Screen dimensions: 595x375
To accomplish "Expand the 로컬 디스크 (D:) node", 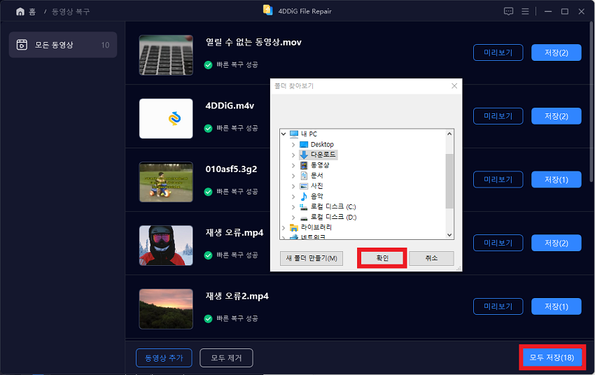I will point(293,218).
